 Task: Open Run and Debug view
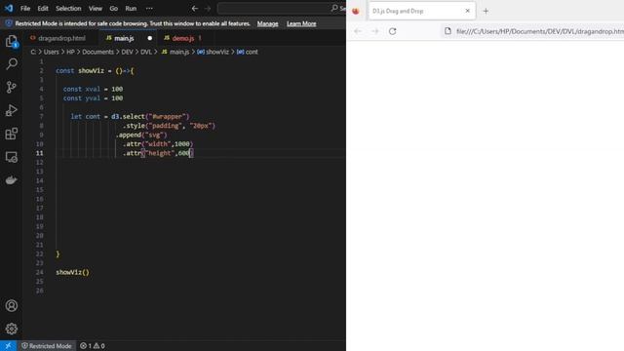(12, 110)
